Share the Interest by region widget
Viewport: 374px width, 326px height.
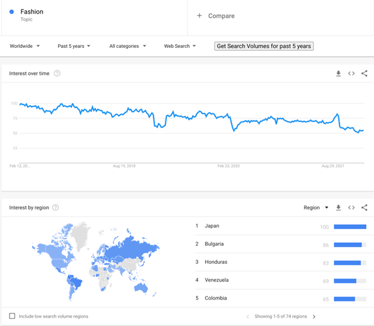coord(364,208)
